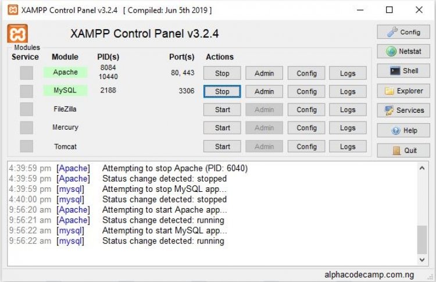
Task: Open Netstat with the globe icon
Action: coord(403,51)
